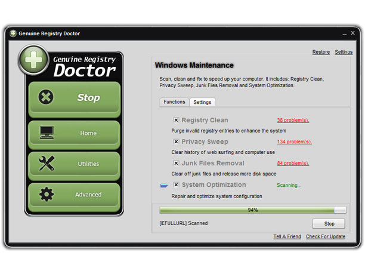Open the Settings tab
365x274 pixels.
click(x=202, y=102)
